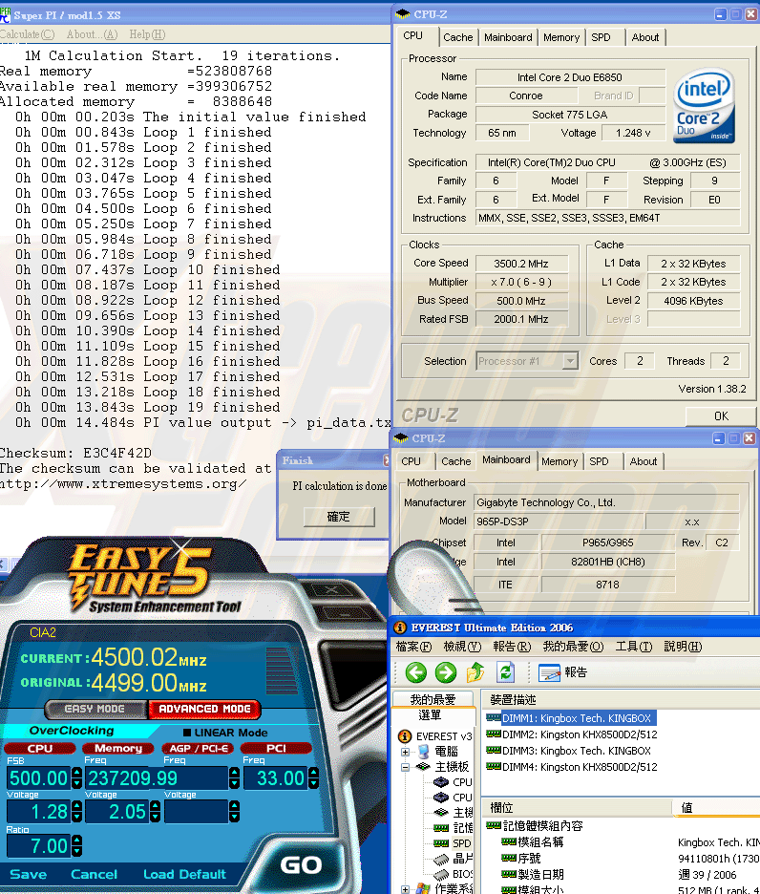Screen dimensions: 760x894
Task: Open the Help(H) menu in Super PI
Action: coord(147,34)
